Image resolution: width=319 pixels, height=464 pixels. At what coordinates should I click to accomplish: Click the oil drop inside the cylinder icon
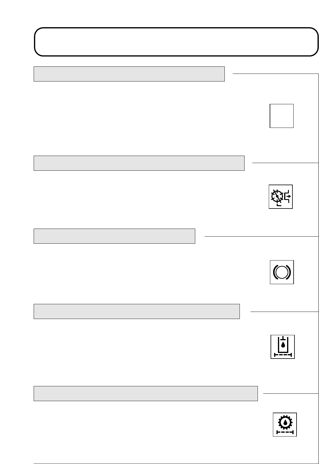click(x=283, y=345)
